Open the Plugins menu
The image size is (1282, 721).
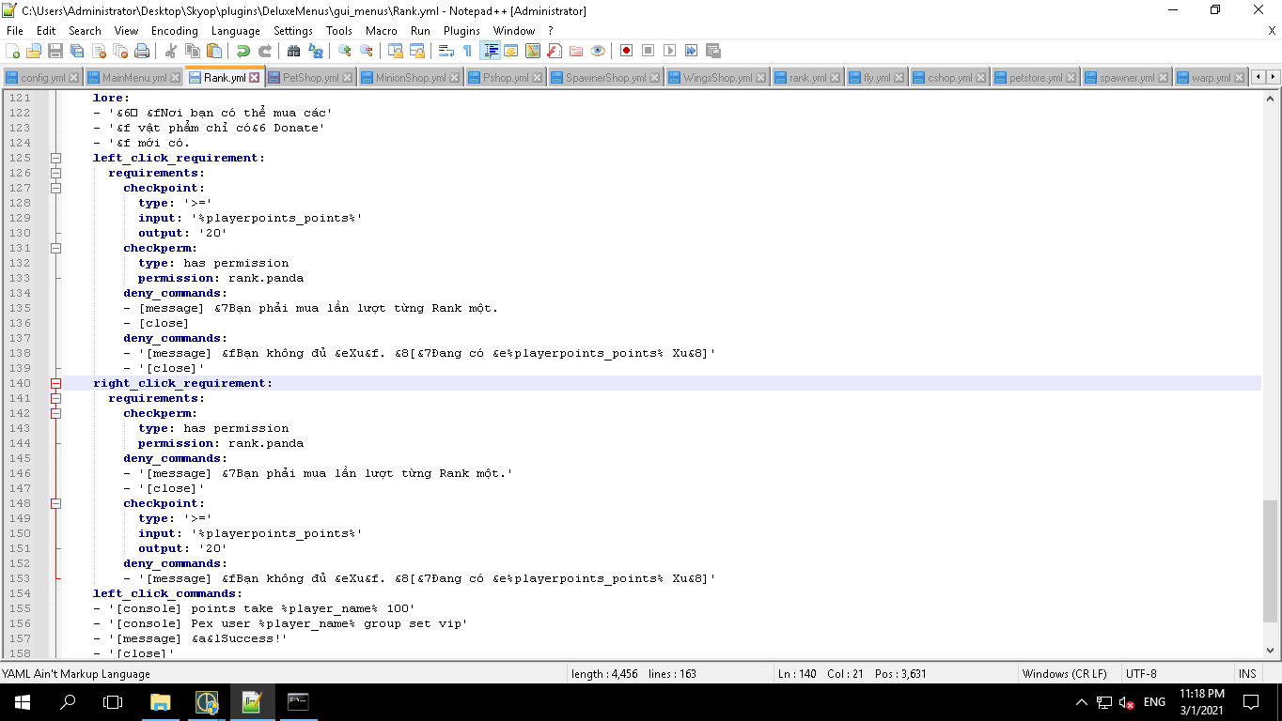[x=461, y=31]
